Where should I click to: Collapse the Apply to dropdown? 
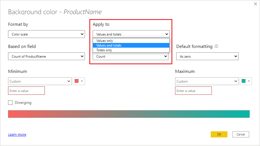(x=131, y=34)
